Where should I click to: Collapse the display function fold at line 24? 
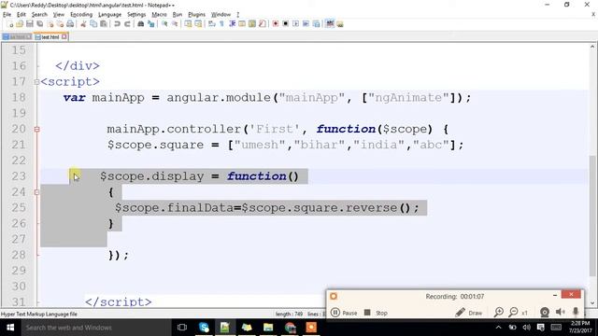pos(36,192)
